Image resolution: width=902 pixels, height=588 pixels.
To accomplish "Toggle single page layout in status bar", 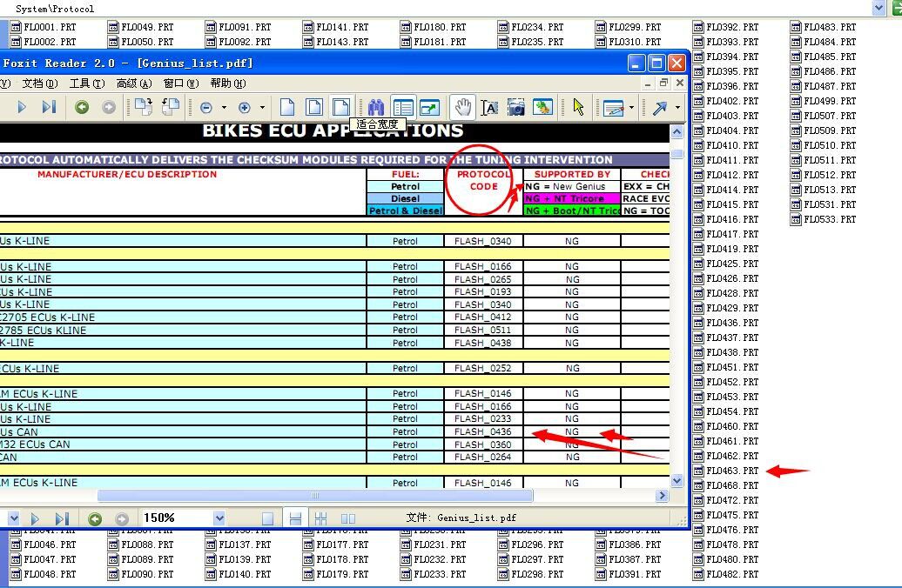I will [268, 518].
